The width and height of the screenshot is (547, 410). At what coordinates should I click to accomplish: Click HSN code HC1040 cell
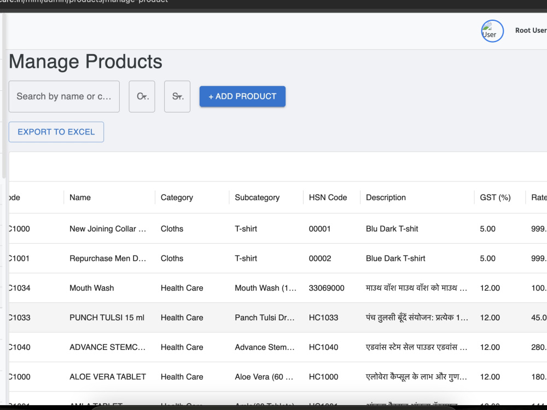(323, 347)
